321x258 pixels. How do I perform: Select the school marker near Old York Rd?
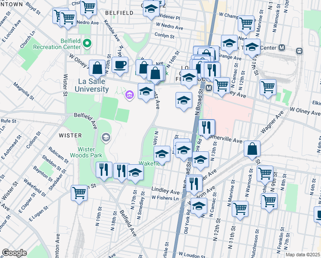coord(199,207)
